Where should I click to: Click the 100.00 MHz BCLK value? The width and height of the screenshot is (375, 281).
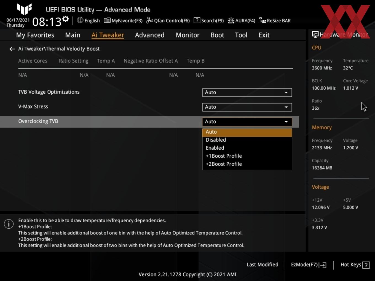pyautogui.click(x=324, y=88)
